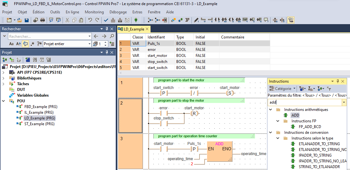Screen dimensions: 350x170
Task: Toggle the regular expression search option
Action: tap(32, 44)
